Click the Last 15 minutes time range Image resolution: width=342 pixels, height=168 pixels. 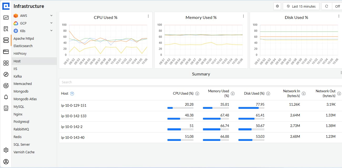click(301, 6)
